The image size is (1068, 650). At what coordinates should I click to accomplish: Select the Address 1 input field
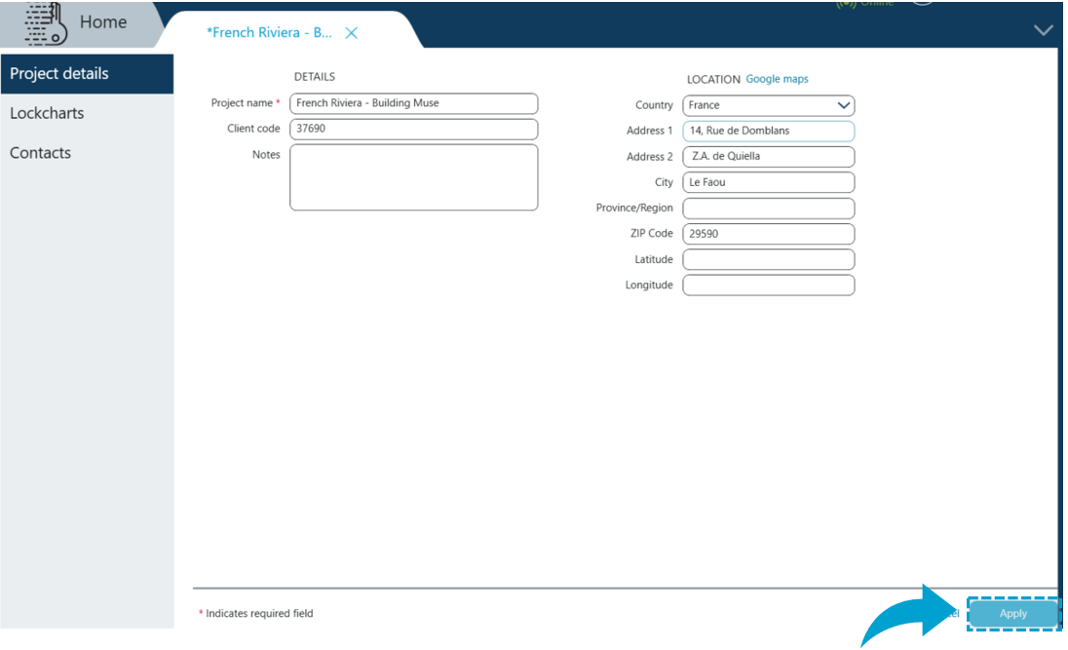tap(768, 131)
